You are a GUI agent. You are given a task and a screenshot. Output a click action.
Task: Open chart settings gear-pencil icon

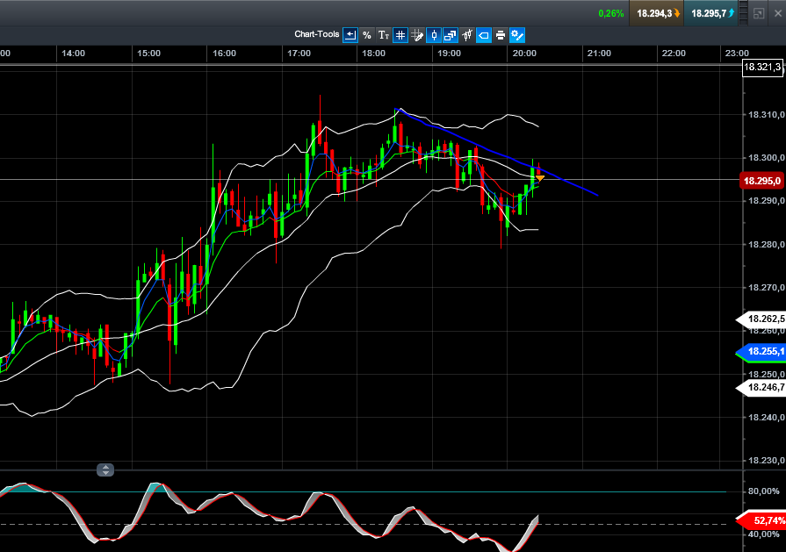[517, 35]
